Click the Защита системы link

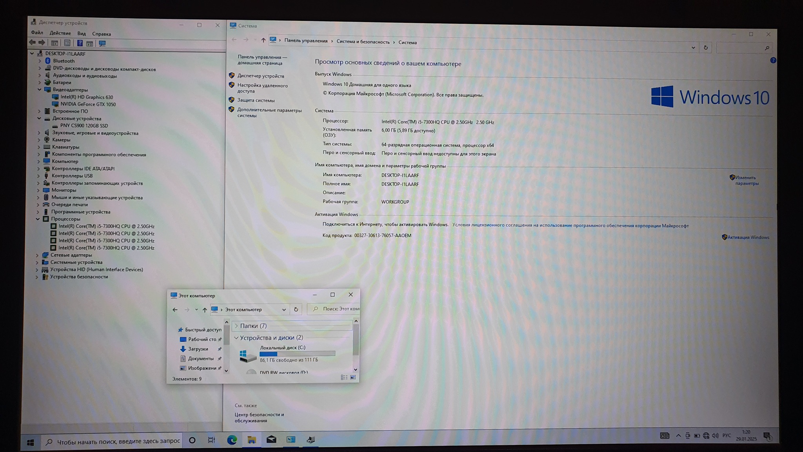(256, 100)
